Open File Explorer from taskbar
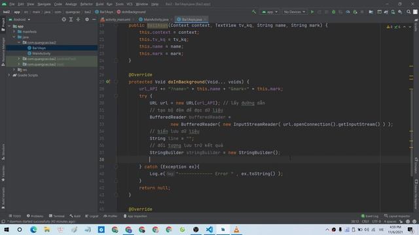 pos(47,229)
